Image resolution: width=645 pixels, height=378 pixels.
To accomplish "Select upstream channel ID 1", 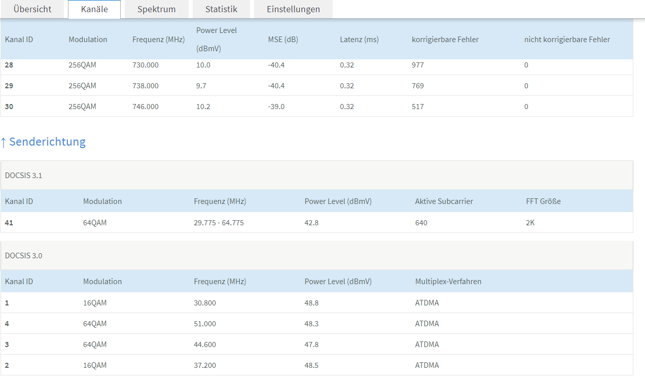I will 7,303.
